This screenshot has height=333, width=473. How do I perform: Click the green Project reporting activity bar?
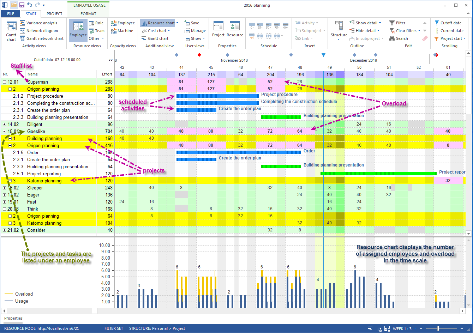click(x=378, y=174)
